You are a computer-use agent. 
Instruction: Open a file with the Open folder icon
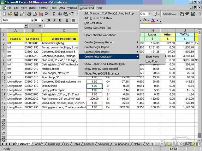[10, 14]
